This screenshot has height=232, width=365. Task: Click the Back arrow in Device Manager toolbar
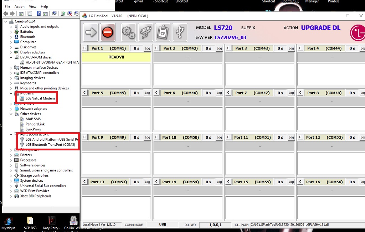click(5, 14)
